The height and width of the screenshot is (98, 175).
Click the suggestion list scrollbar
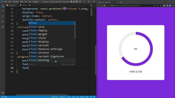(75, 30)
